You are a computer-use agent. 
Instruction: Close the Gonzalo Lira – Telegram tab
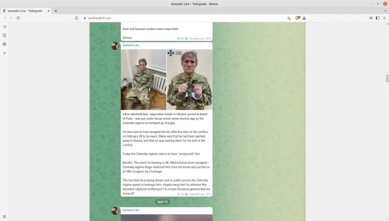[x=48, y=11]
